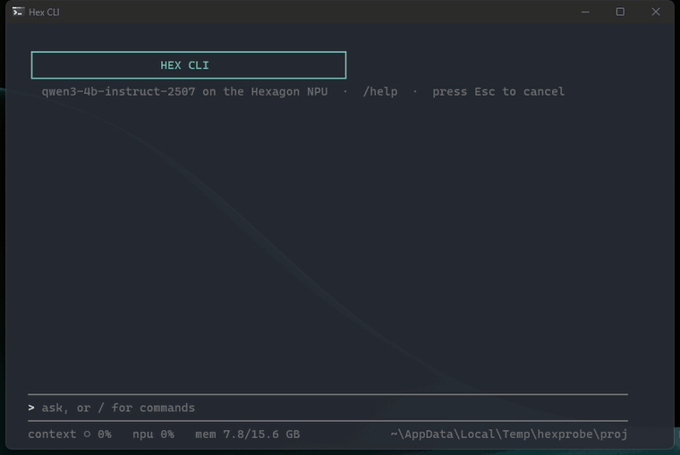The image size is (680, 455).
Task: Click the npu 0% status entry
Action: coord(154,434)
